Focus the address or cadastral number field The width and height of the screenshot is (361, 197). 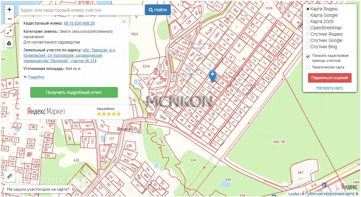click(81, 10)
